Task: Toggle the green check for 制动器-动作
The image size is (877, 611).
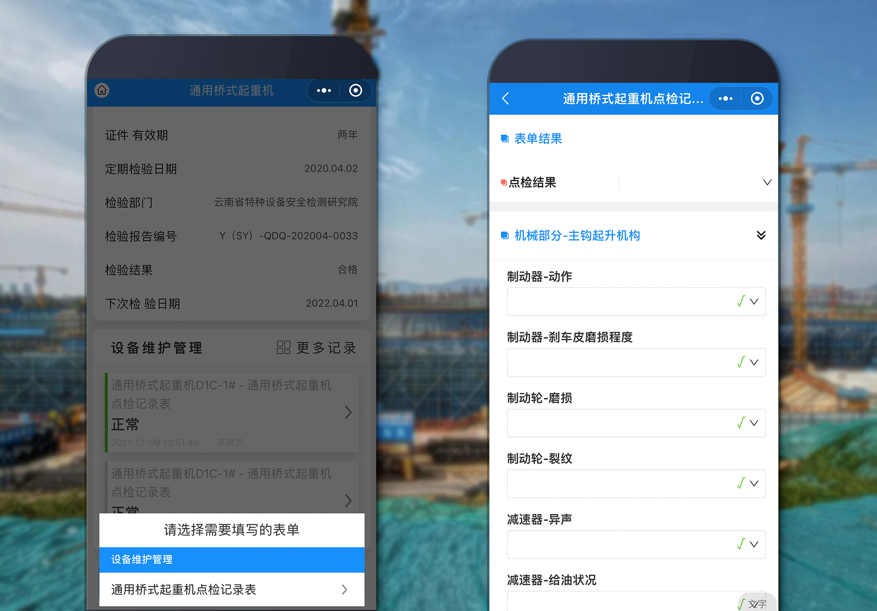Action: point(741,302)
